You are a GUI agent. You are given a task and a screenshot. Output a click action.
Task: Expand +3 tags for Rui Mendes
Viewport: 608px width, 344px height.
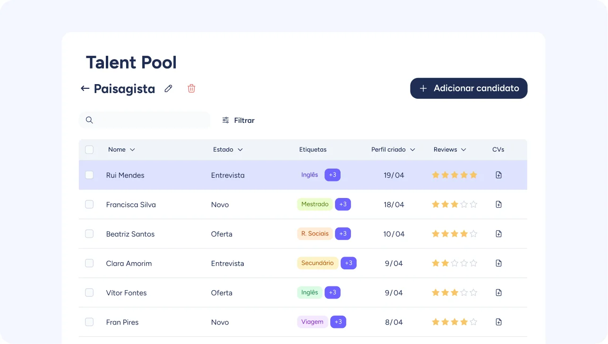click(333, 175)
